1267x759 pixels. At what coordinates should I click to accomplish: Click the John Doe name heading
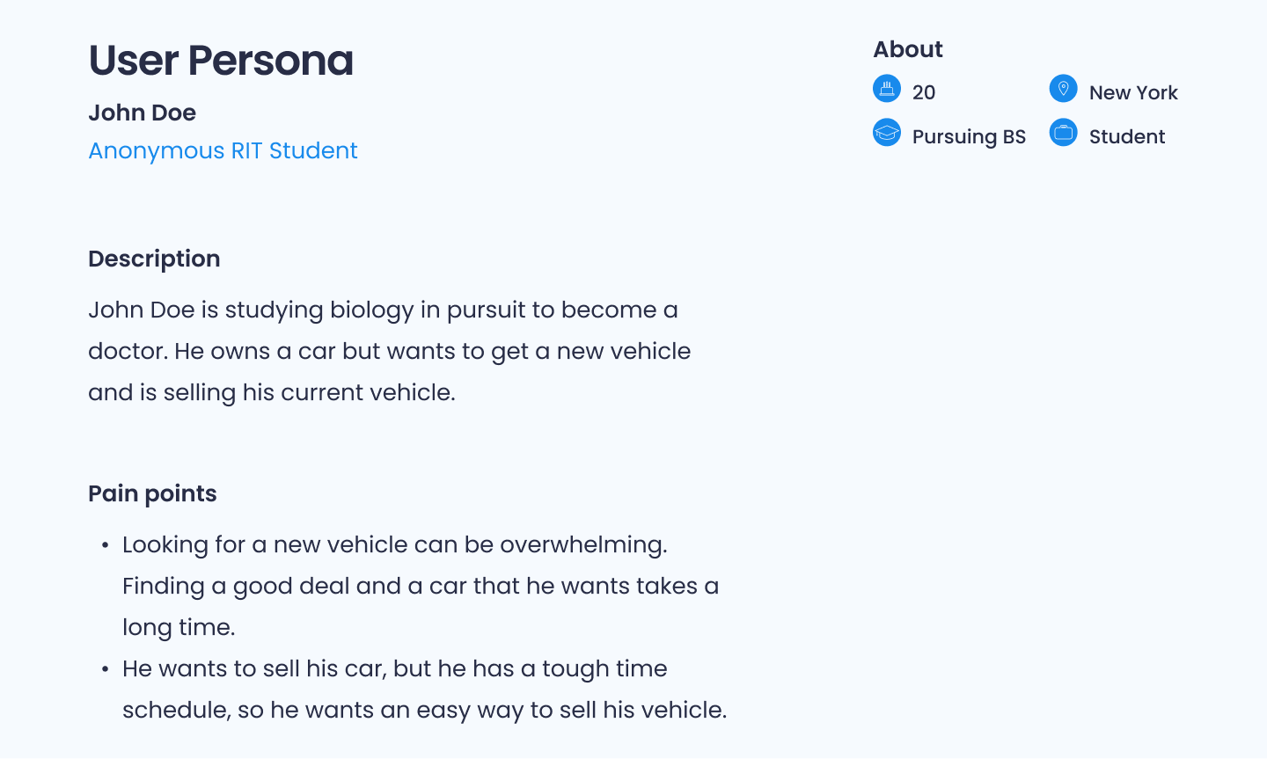click(x=142, y=113)
